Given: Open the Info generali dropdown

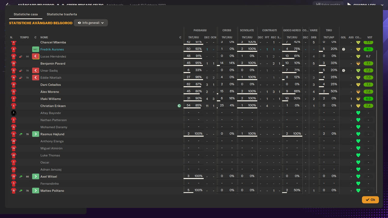Looking at the screenshot, I should tap(91, 23).
